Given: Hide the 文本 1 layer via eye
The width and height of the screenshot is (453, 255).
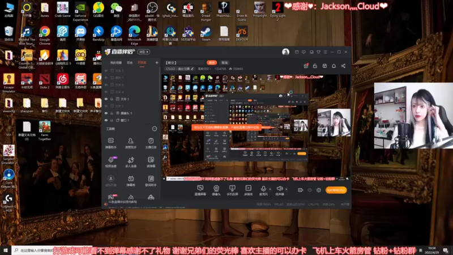Looking at the screenshot, I should pos(106,99).
